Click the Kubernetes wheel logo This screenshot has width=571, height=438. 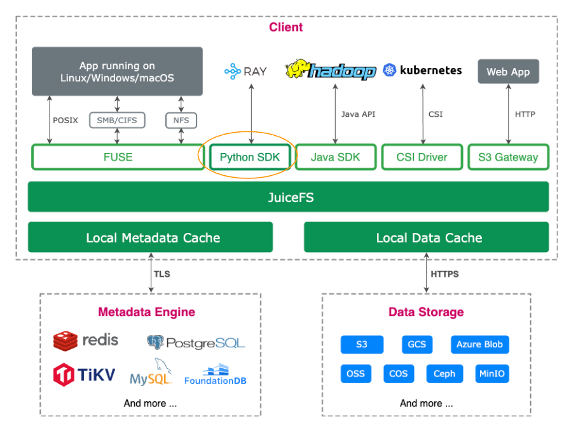tap(389, 70)
